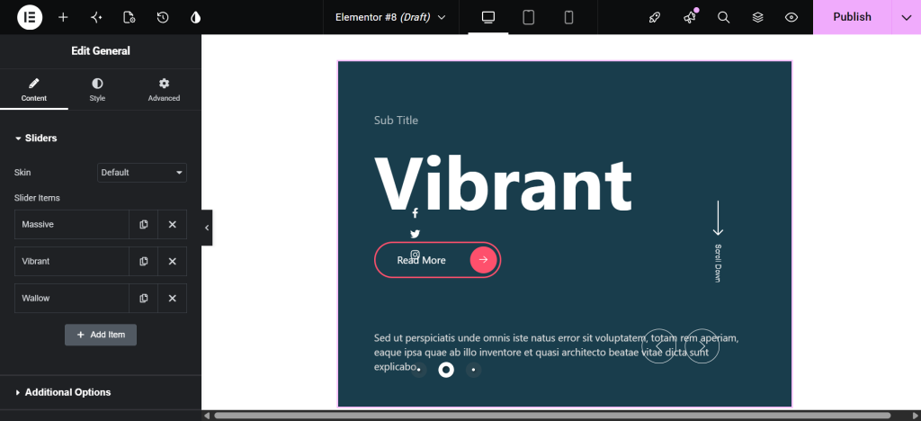
Task: Remove the Wallow slider item
Action: [x=172, y=299]
